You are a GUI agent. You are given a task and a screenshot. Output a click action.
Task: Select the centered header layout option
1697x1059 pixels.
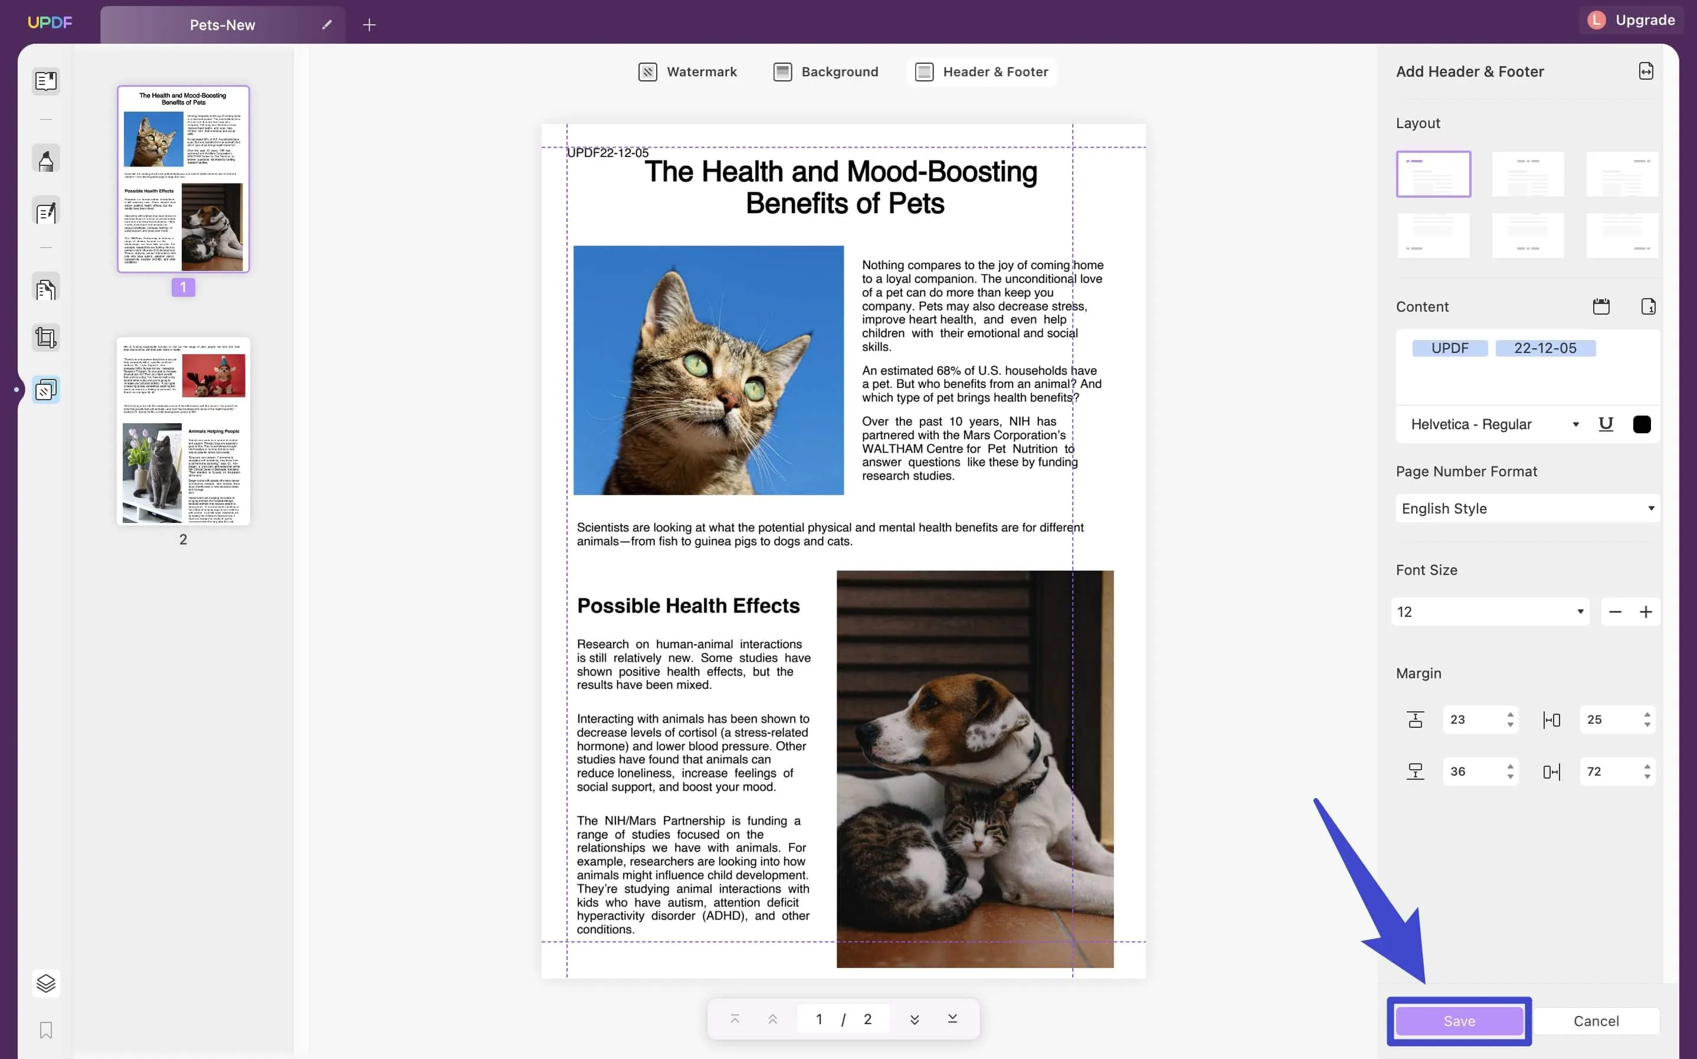(x=1528, y=172)
